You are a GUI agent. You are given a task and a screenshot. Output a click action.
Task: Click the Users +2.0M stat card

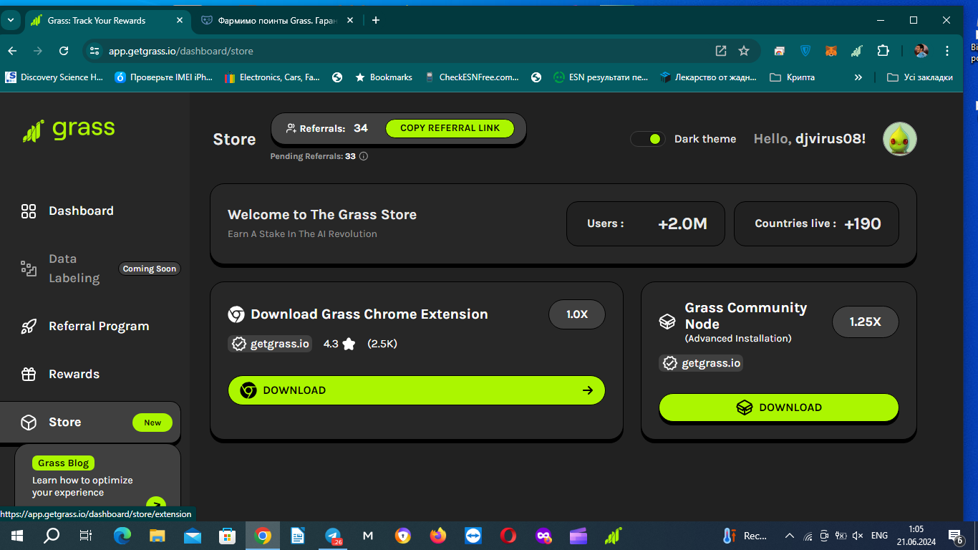click(x=646, y=223)
